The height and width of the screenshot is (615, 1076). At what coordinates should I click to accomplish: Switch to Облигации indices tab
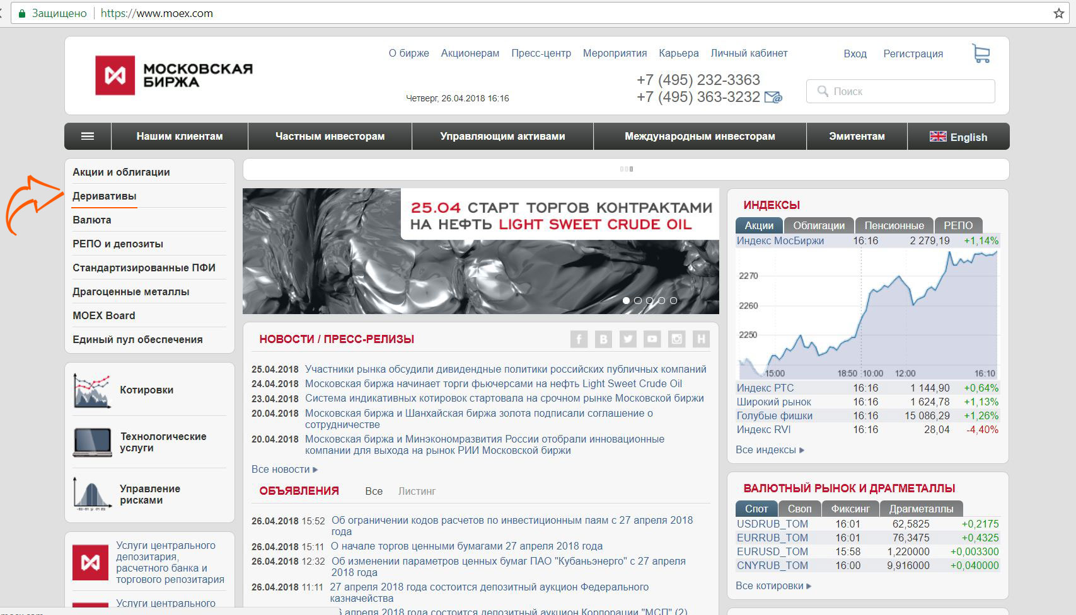coord(819,225)
